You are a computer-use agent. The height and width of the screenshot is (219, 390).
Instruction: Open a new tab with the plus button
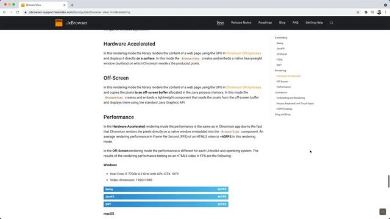72,5
